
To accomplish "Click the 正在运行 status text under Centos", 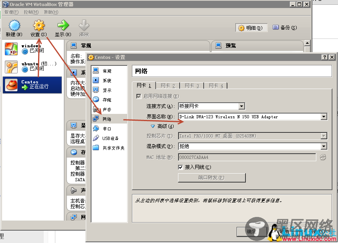I will coord(39,87).
